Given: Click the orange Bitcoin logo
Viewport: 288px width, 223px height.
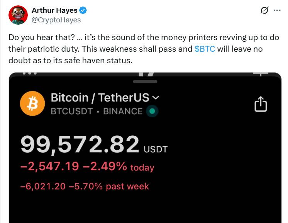Looking at the screenshot, I should (x=33, y=104).
